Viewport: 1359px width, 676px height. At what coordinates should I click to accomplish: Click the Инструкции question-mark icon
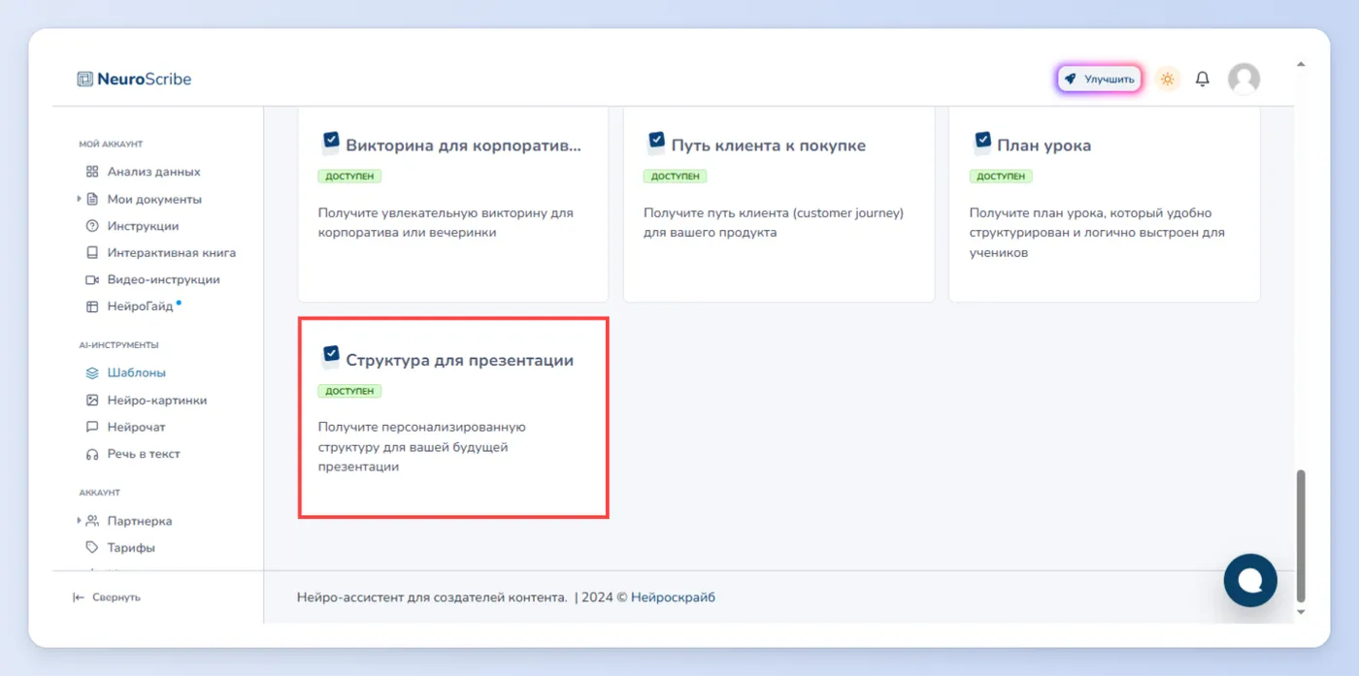click(x=92, y=226)
